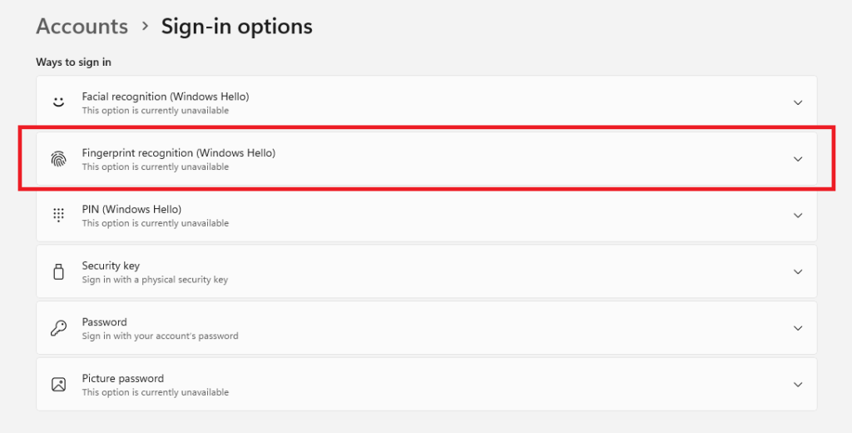Expand the PIN option's chevron arrow

798,216
